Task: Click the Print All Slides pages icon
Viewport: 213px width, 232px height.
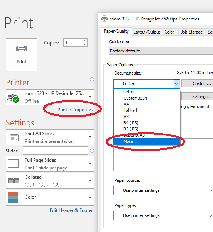Action: click(x=13, y=137)
